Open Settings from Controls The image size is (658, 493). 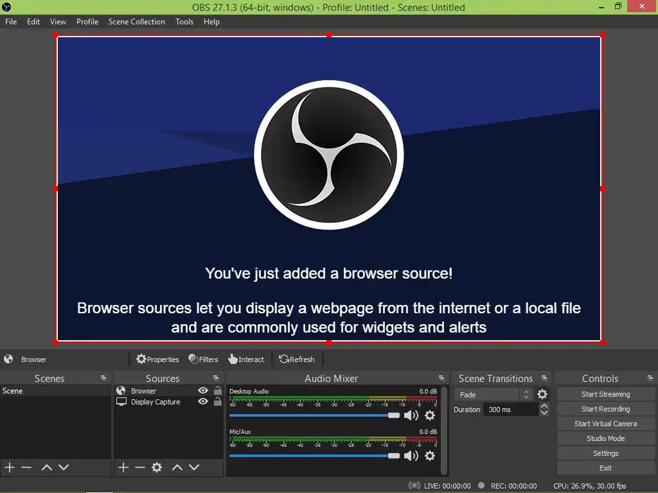click(605, 453)
